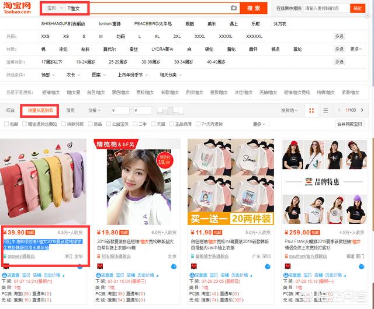
Task: Click the orange 搜索 button
Action: (253, 8)
